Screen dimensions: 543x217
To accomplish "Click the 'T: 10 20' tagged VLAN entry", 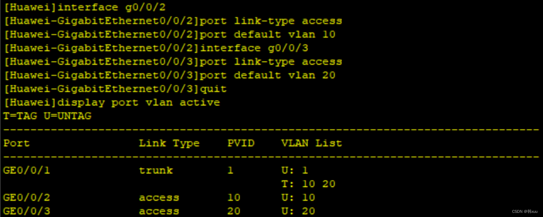I will click(x=308, y=184).
